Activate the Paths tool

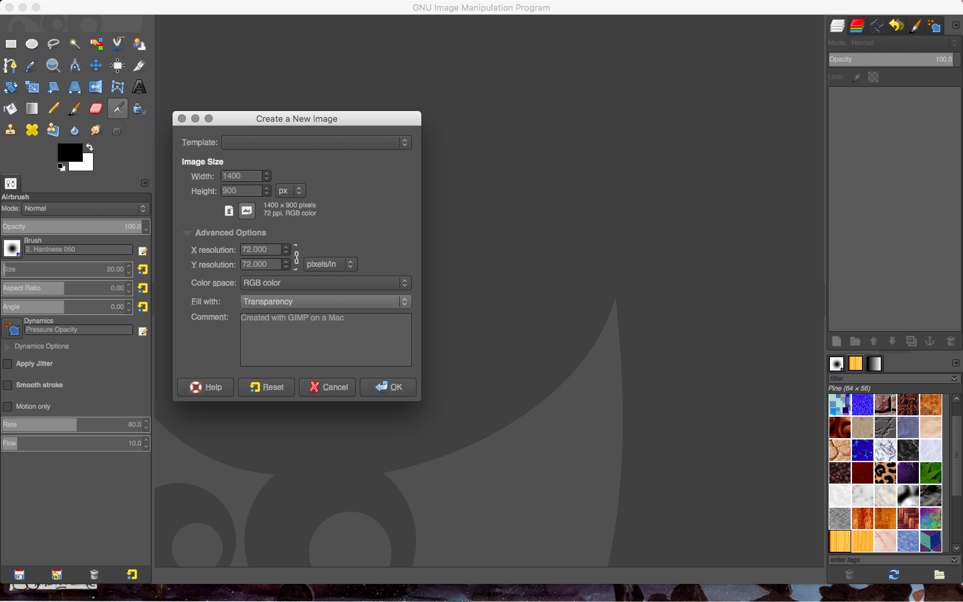point(11,66)
